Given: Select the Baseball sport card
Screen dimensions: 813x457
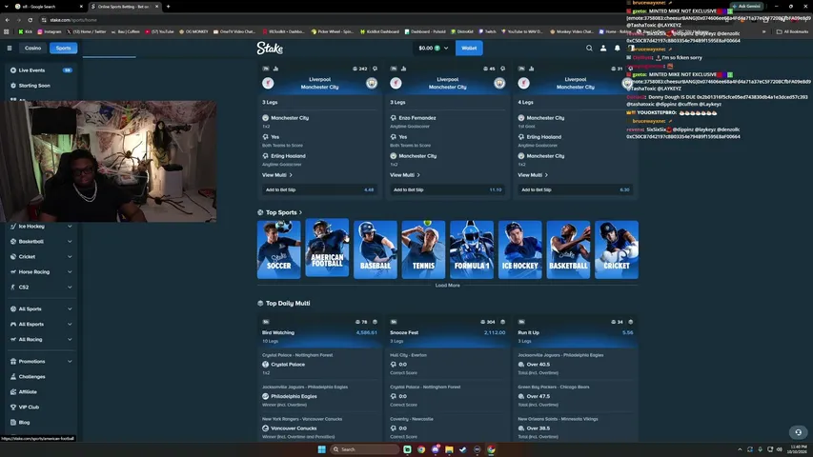Looking at the screenshot, I should coord(376,249).
